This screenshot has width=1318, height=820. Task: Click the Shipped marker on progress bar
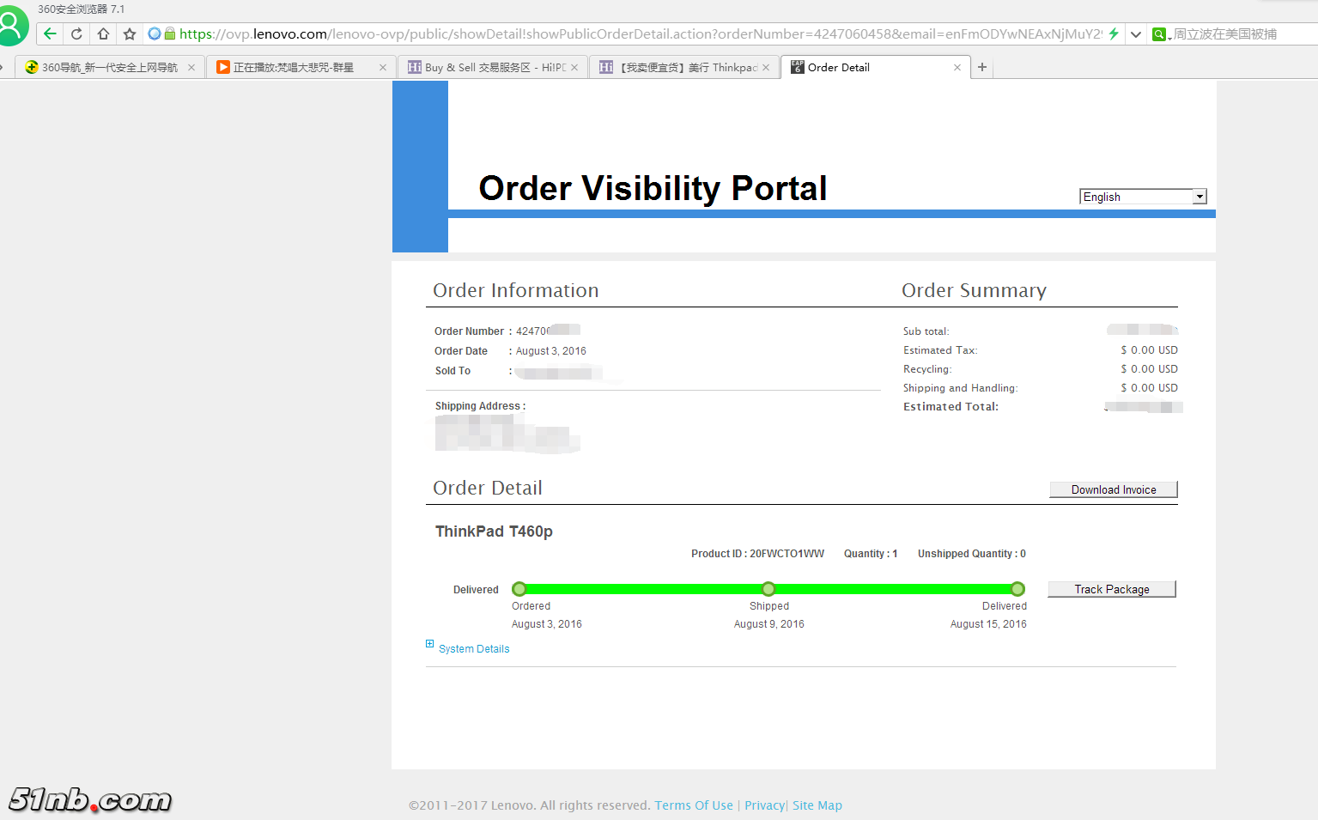[x=768, y=589]
